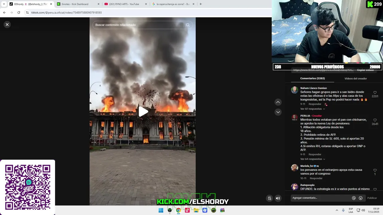Like the PERU.IA creator comment
This screenshot has height=215, width=383.
375,120
